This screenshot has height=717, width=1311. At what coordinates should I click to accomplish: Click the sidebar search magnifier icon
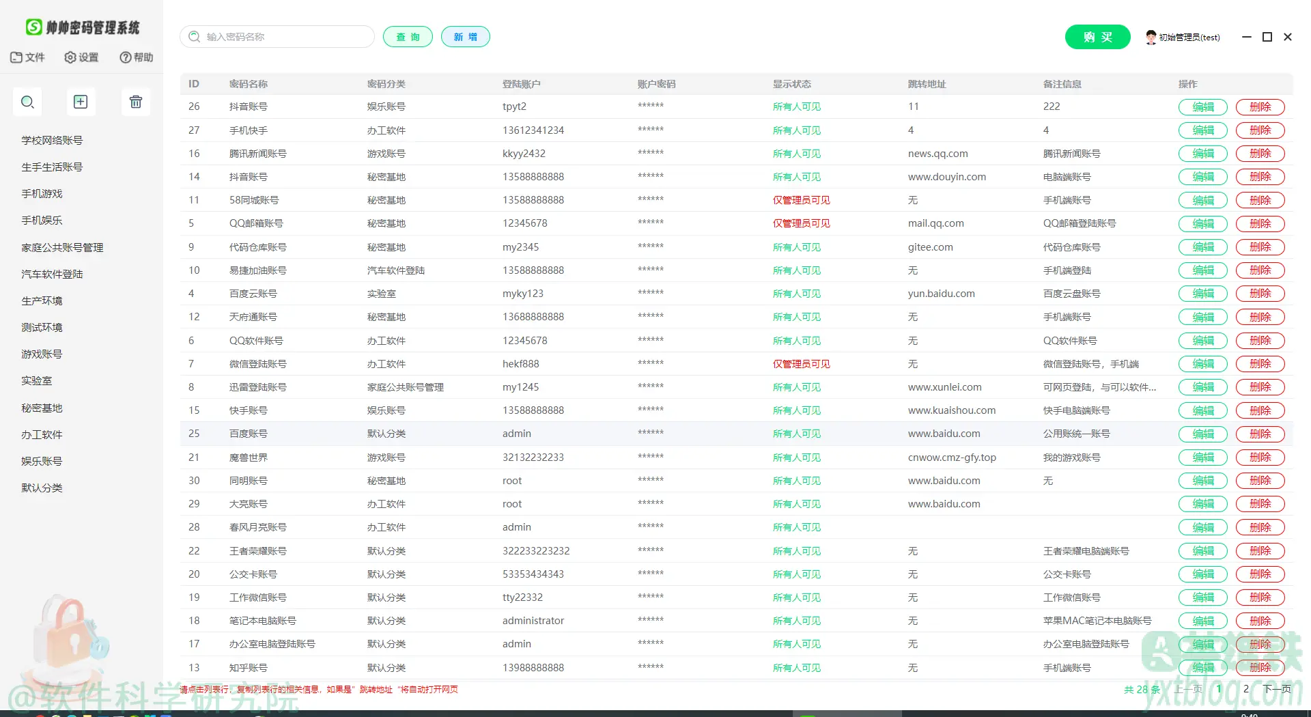pyautogui.click(x=27, y=102)
